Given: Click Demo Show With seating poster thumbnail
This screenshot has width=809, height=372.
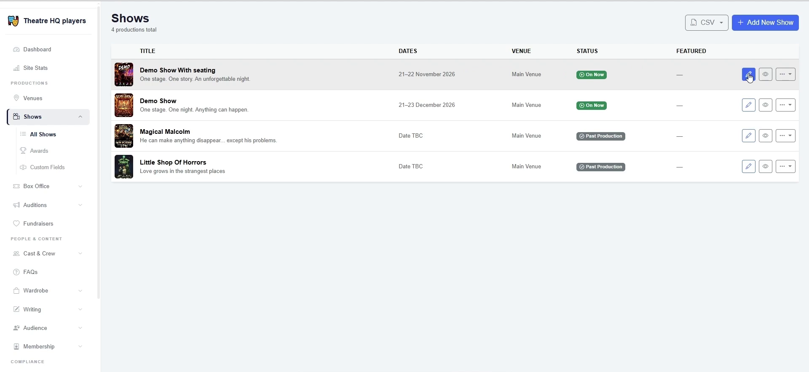Looking at the screenshot, I should click(x=124, y=74).
